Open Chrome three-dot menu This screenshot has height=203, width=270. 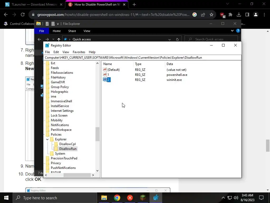[x=264, y=15]
